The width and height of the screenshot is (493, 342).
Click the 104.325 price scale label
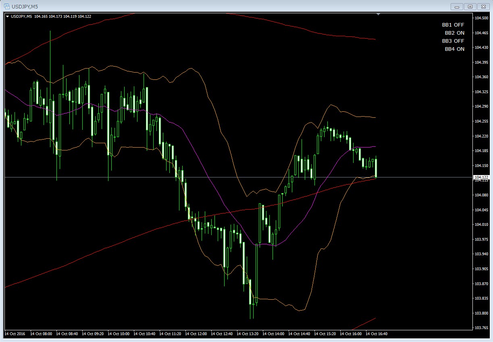(481, 92)
